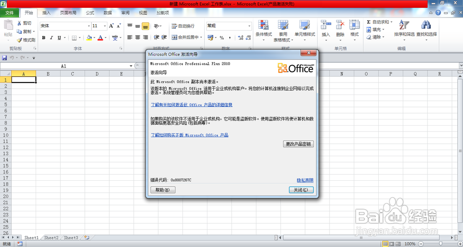Open the font size dropdown showing 11
Viewport: 463px width, 247px height.
[x=105, y=26]
